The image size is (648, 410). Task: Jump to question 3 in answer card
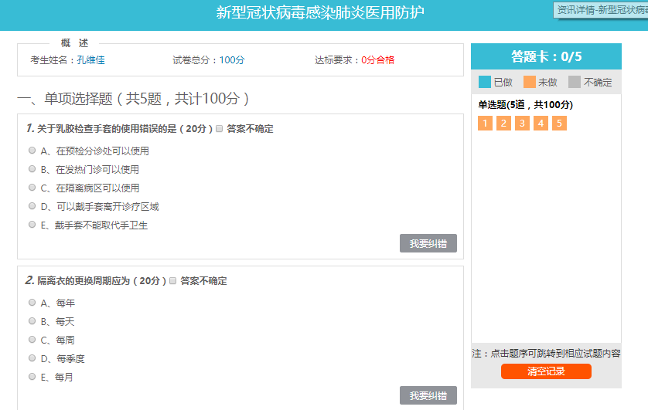(522, 124)
